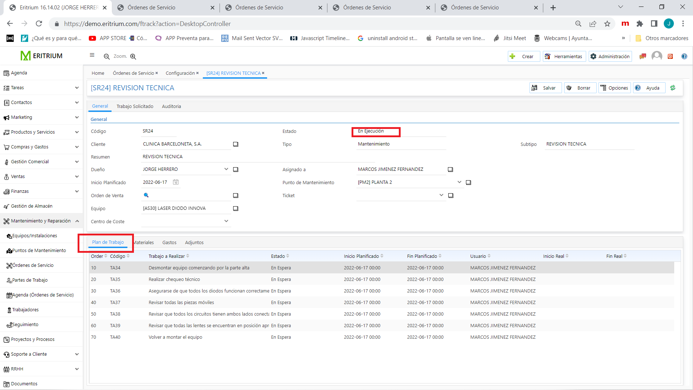Select Órdenes de Servicio in sidebar
Screen dimensions: 693x390
click(x=33, y=265)
